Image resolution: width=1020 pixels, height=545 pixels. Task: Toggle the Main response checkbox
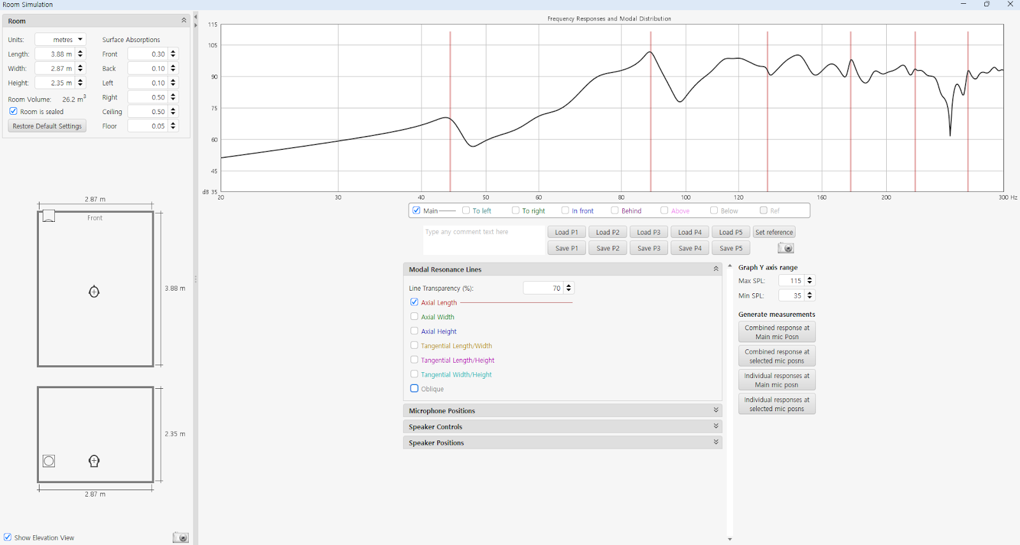(x=416, y=210)
